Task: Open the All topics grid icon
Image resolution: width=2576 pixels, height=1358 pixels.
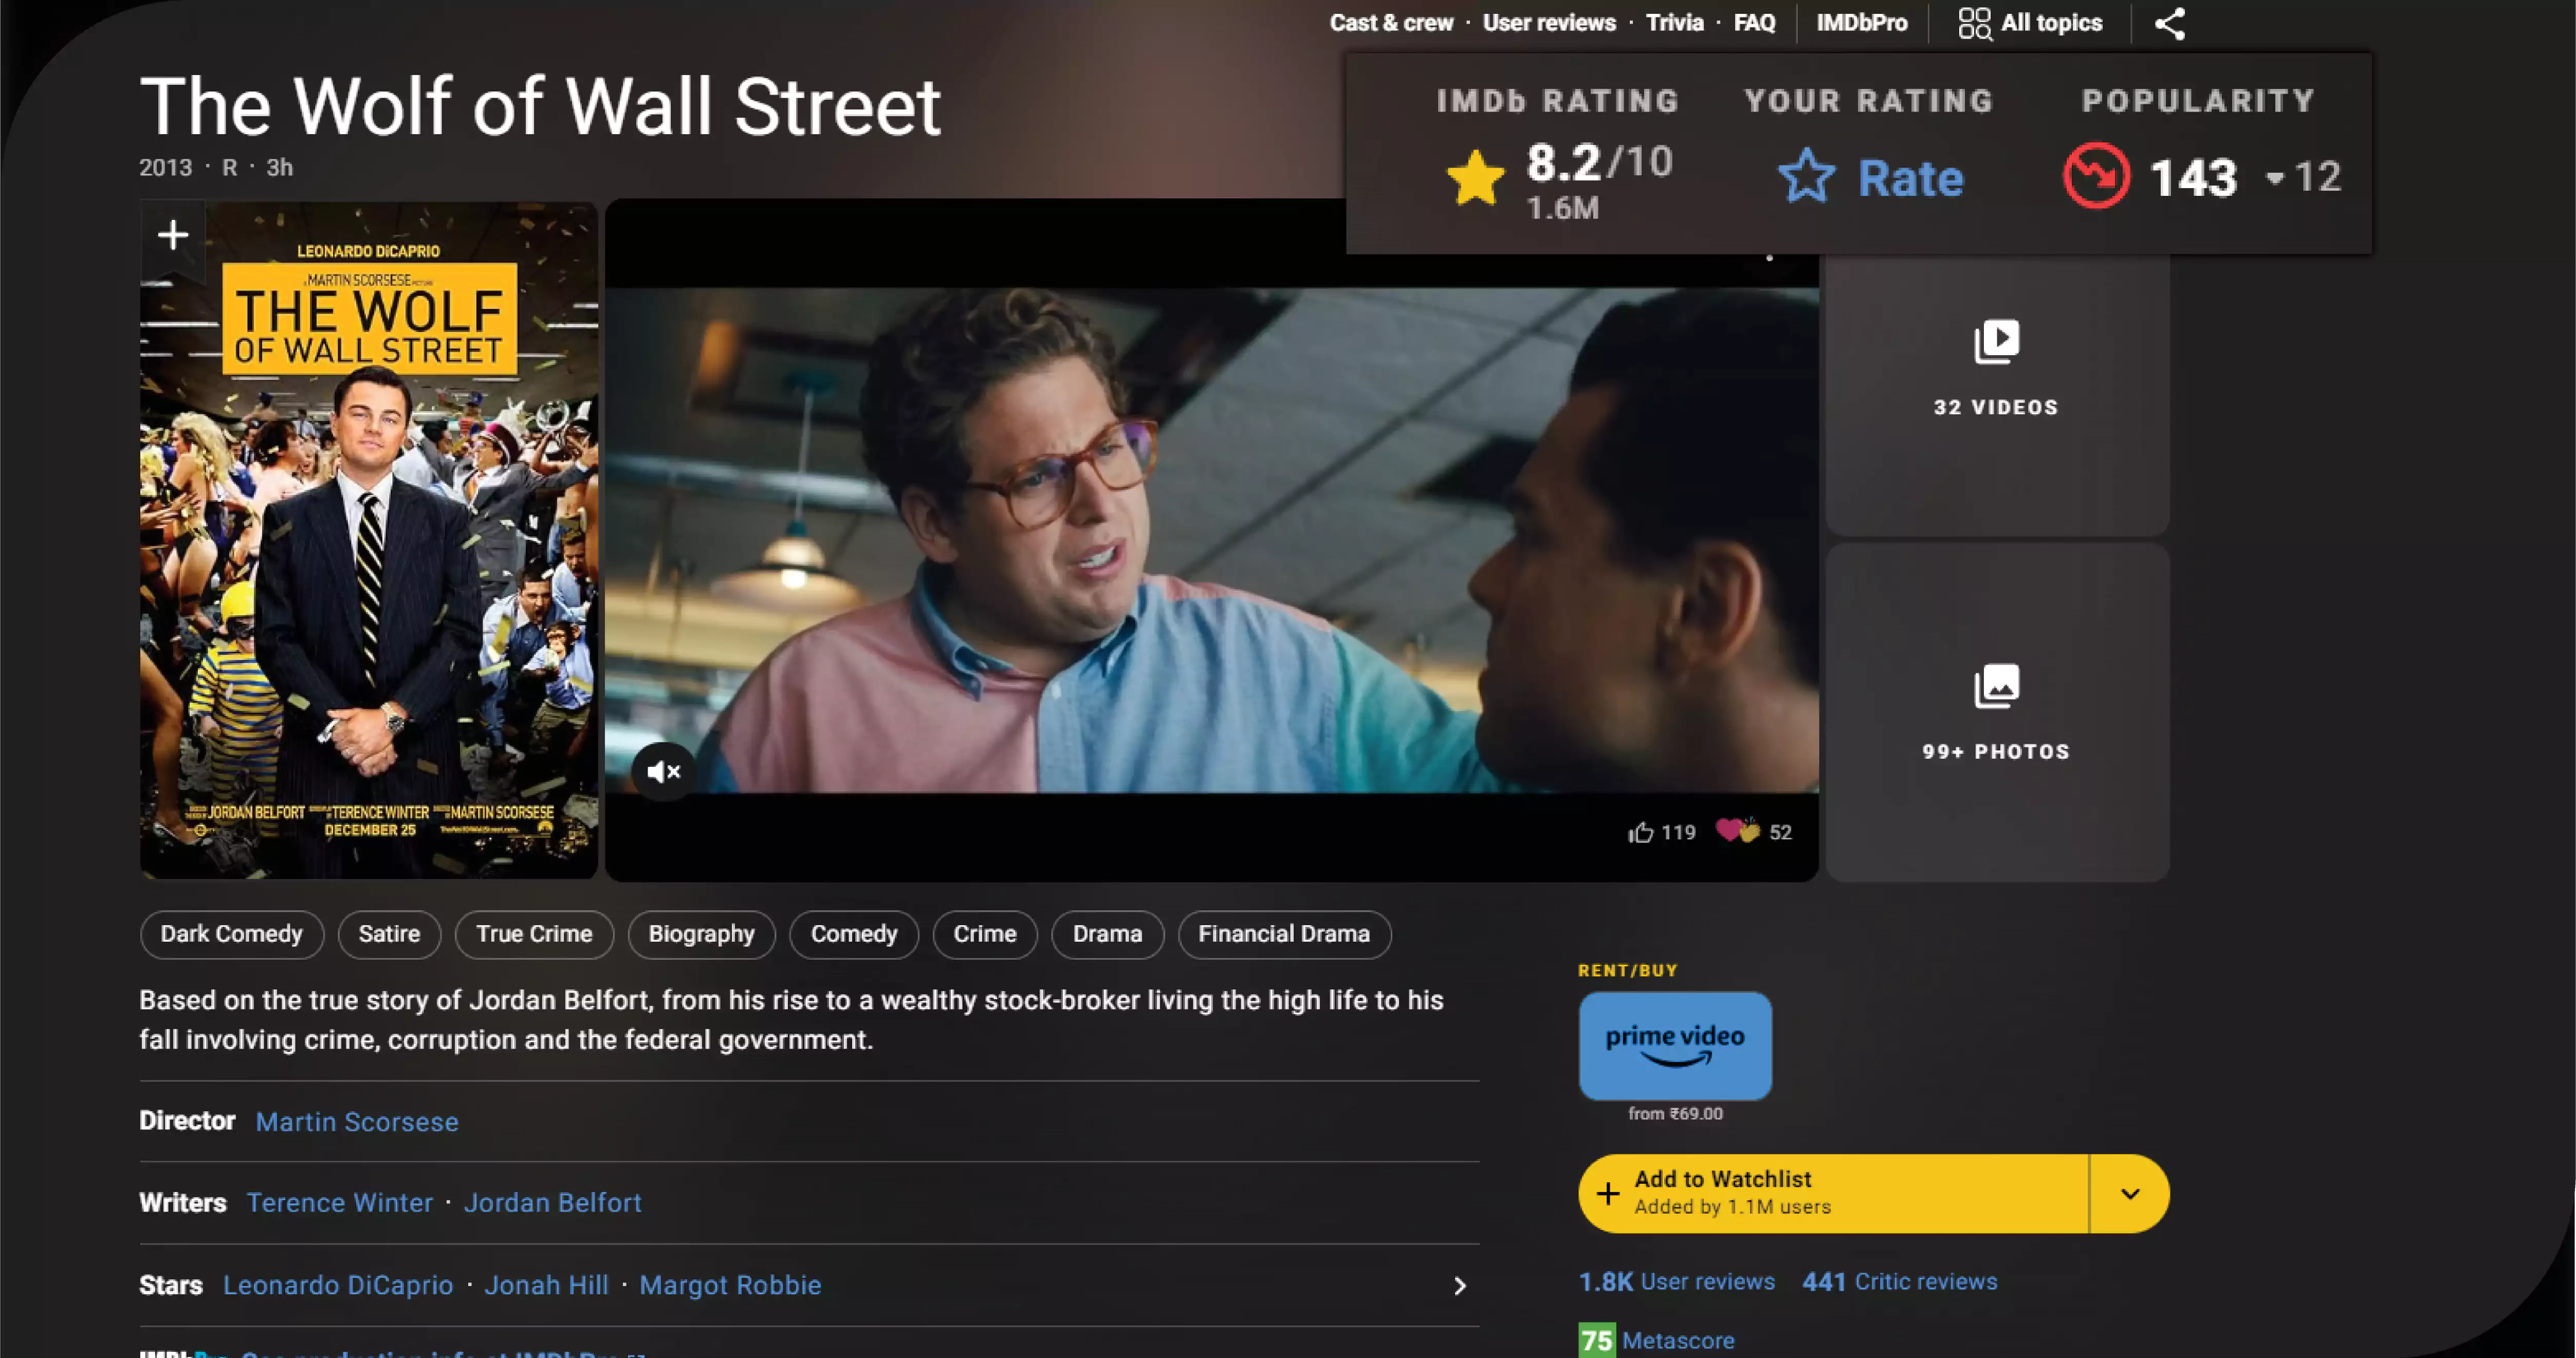Action: pos(1974,23)
